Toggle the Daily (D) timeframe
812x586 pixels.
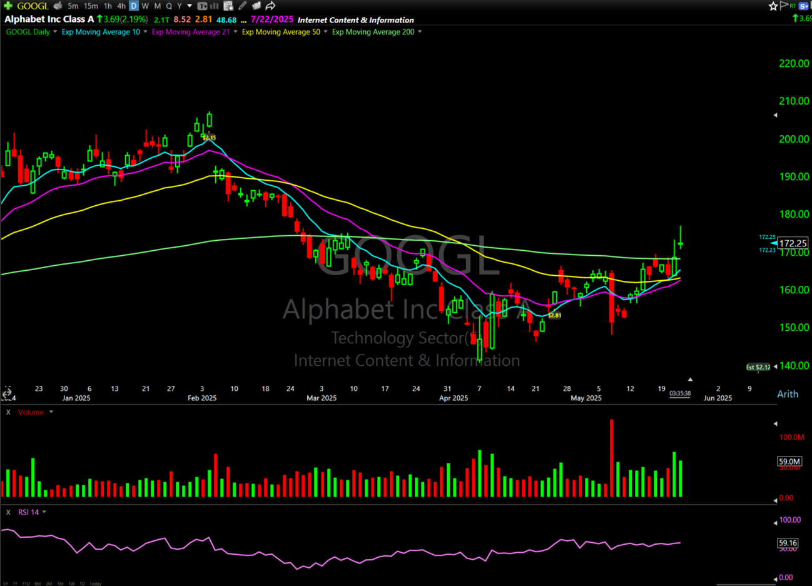133,6
